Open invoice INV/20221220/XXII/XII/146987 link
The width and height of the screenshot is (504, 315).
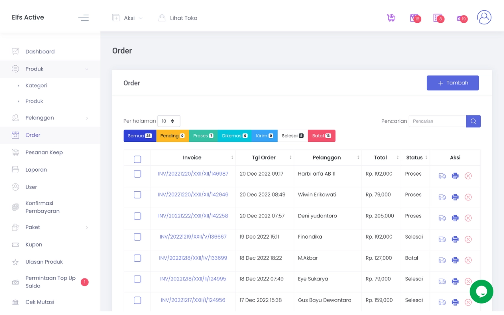193,174
